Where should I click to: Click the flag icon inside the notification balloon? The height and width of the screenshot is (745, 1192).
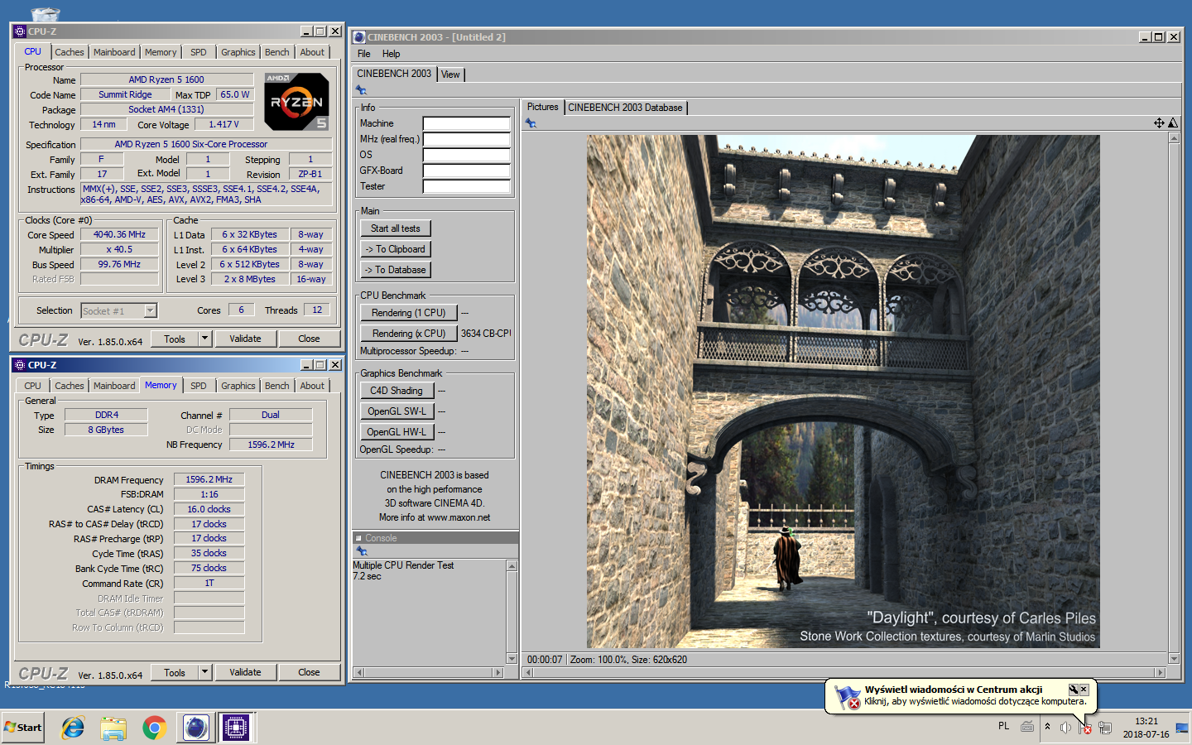click(x=848, y=697)
